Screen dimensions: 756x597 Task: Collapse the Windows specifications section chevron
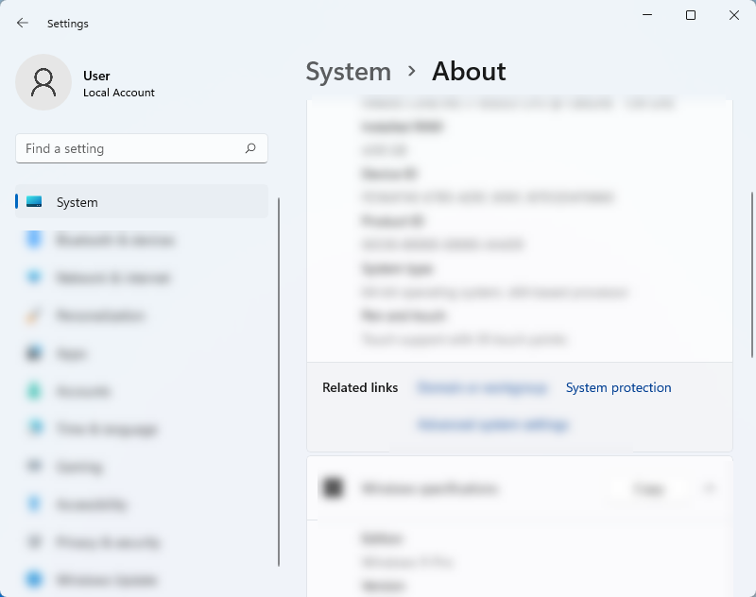point(710,488)
